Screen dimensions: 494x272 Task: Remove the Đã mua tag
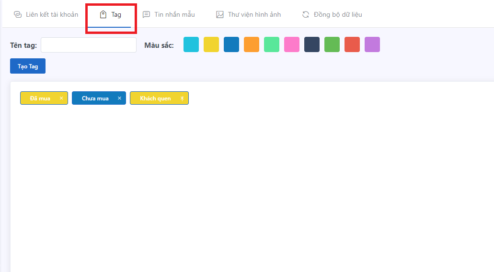click(61, 98)
